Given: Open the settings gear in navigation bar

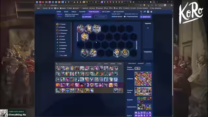Looking at the screenshot, I should pos(151,12).
